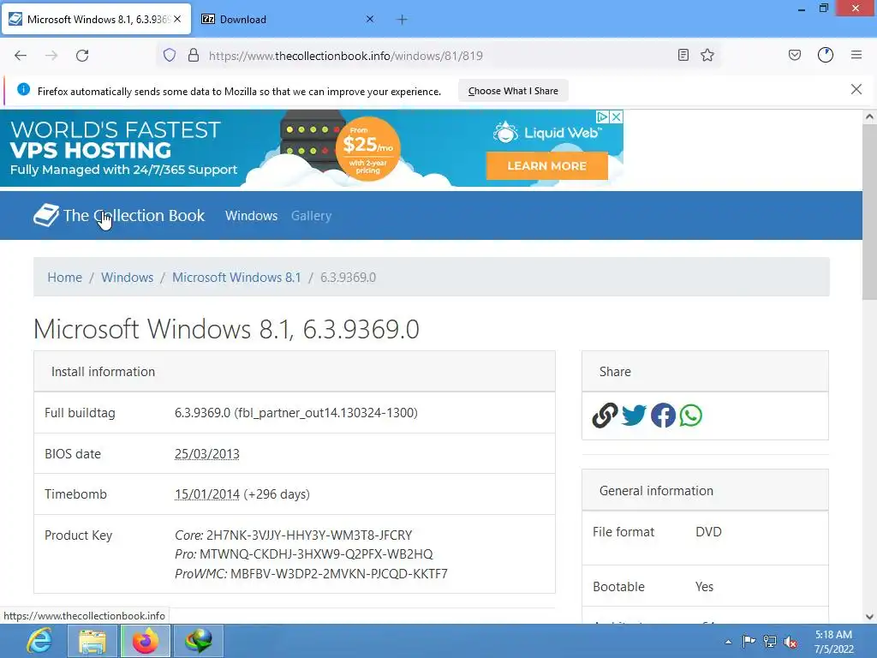877x658 pixels.
Task: Click the Core product key text
Action: [294, 535]
